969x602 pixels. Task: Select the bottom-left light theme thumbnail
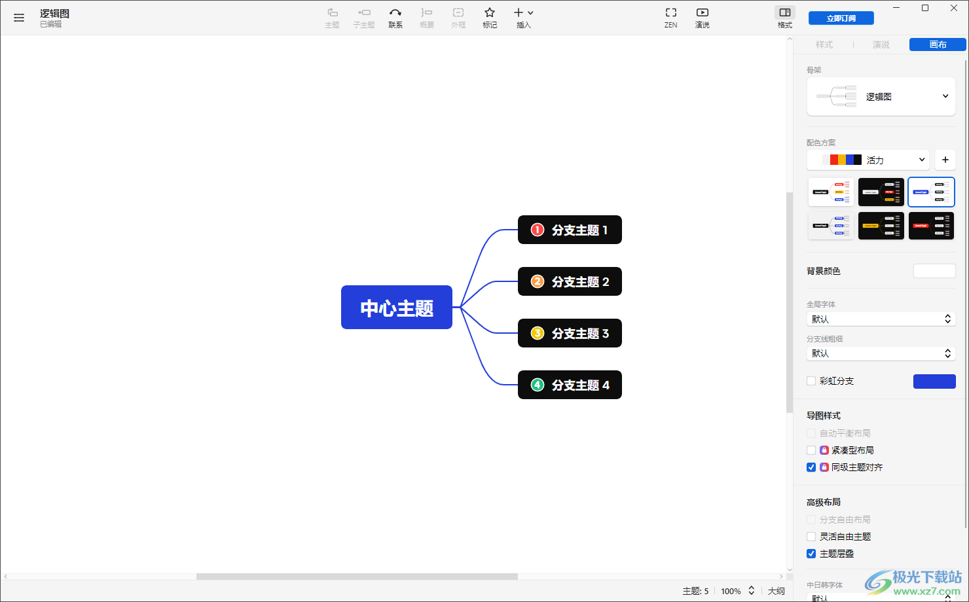point(831,225)
